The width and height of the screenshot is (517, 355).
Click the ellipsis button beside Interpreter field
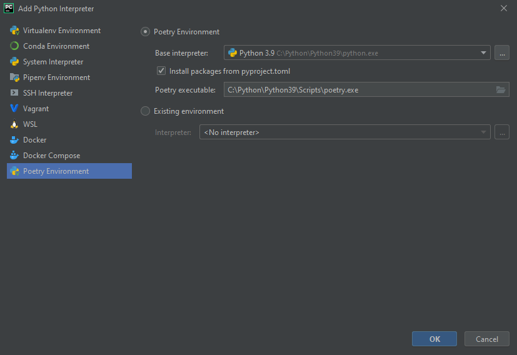[501, 132]
